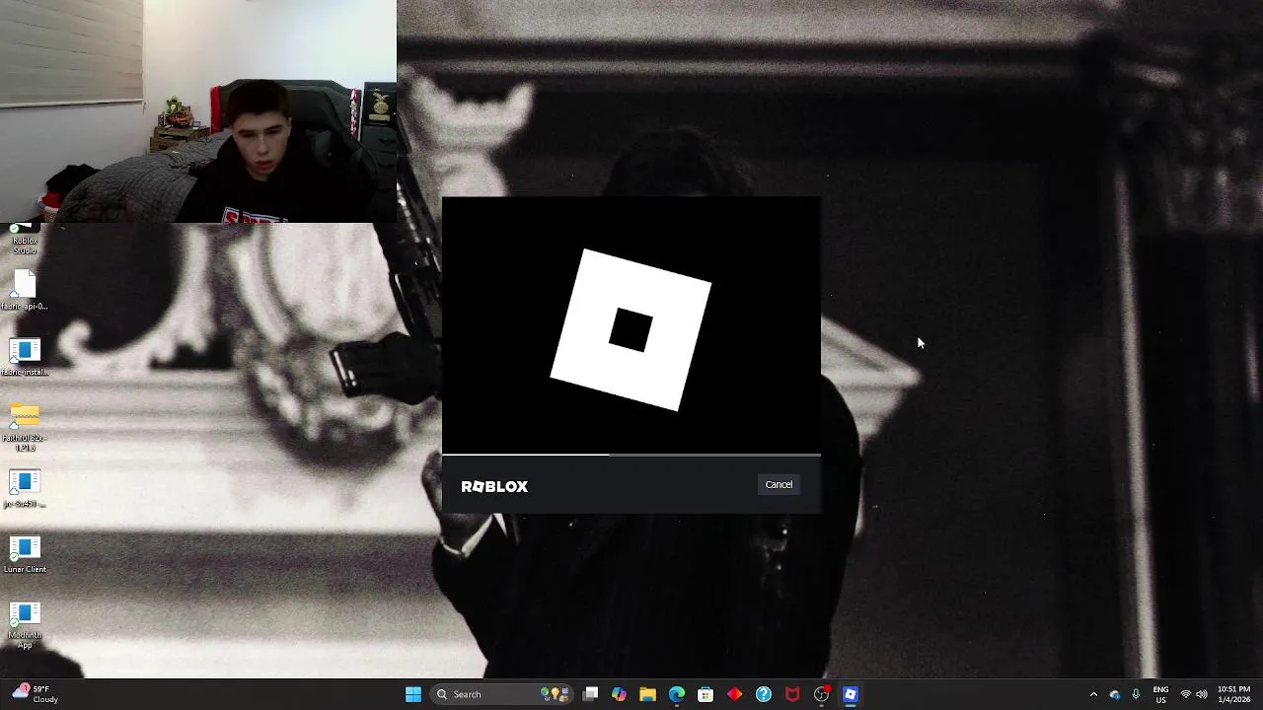This screenshot has width=1263, height=710.
Task: Launch the Modrinth App shortcut
Action: 25,625
